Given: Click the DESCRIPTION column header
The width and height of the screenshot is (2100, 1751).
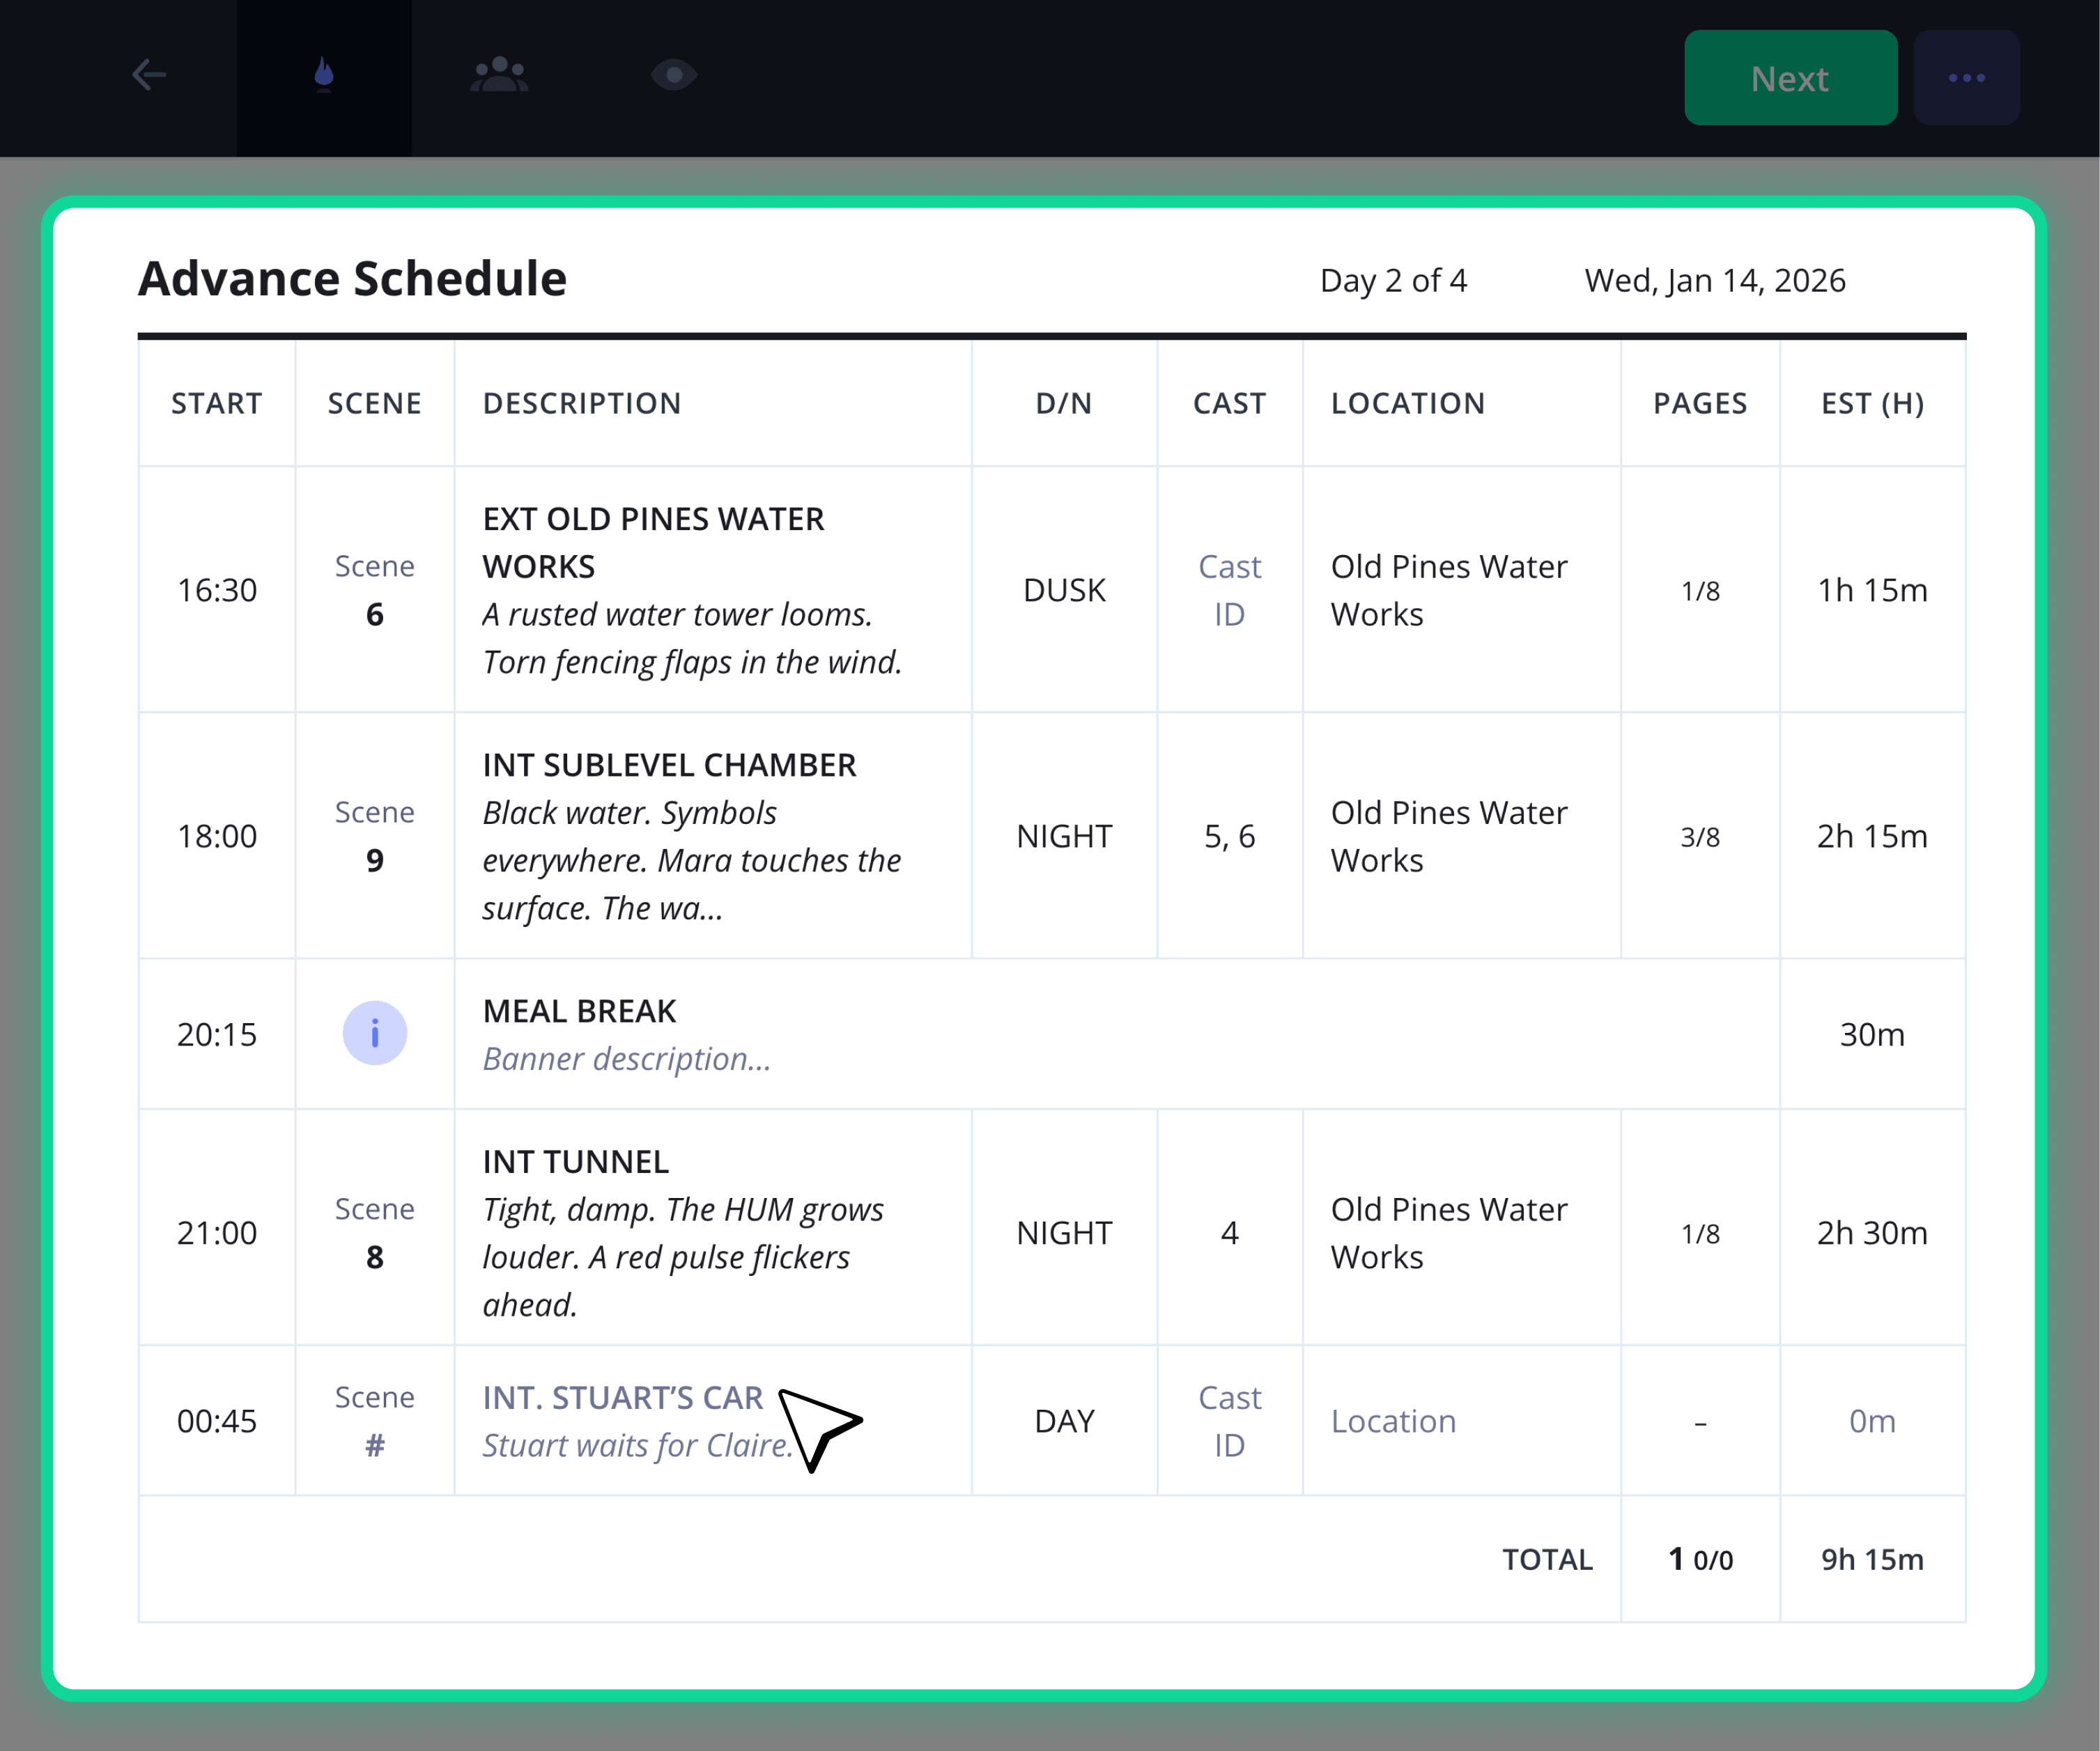Looking at the screenshot, I should point(582,404).
